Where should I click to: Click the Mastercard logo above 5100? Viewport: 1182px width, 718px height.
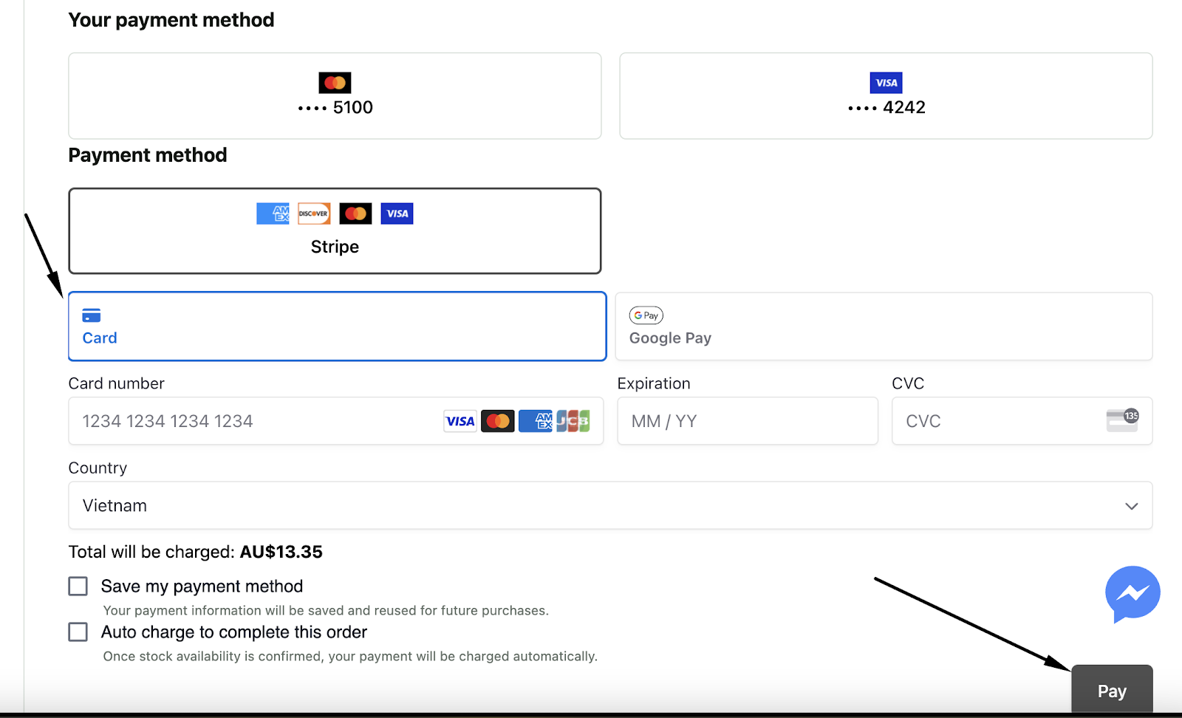click(335, 83)
